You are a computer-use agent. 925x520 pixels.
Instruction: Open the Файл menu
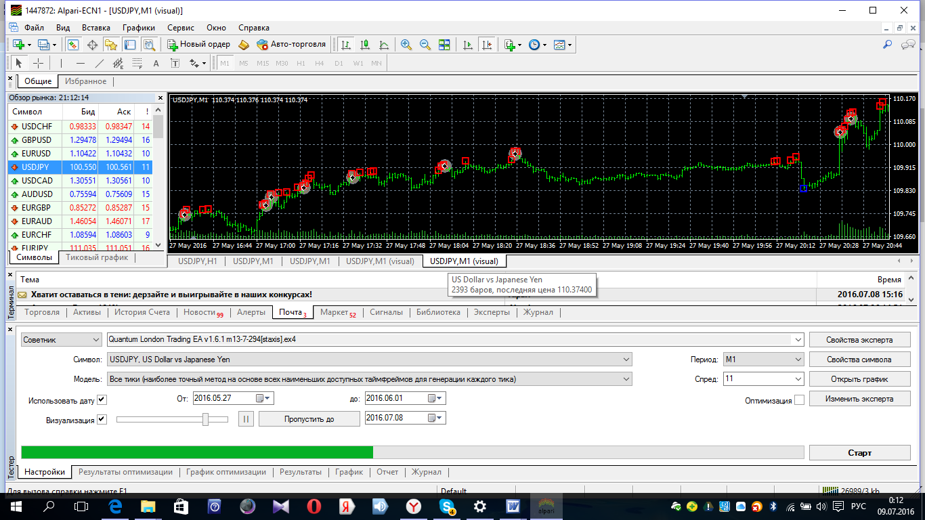tap(34, 28)
